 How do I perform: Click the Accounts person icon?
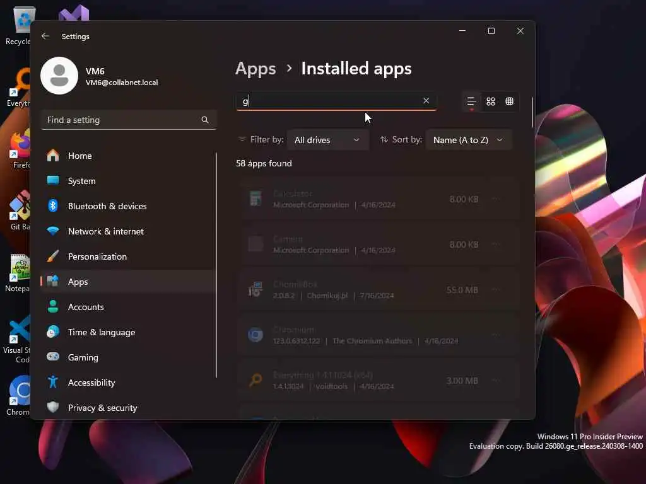[53, 306]
